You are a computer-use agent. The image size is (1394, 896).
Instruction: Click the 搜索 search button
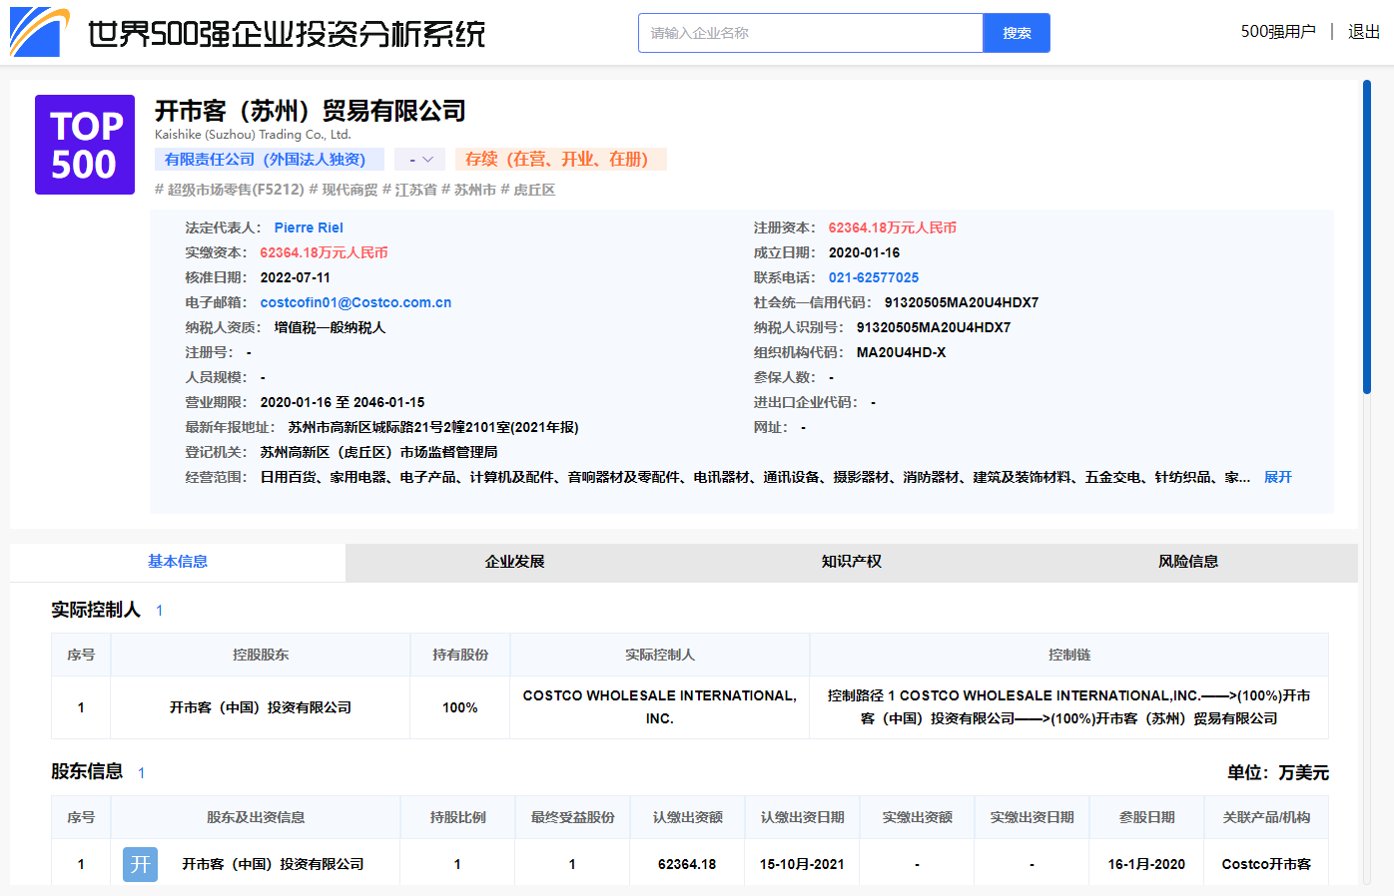pos(1017,33)
